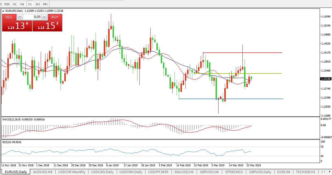This screenshot has width=332, height=175.
Task: Switch to M30 timeframe
Action: pyautogui.click(x=7, y=4)
